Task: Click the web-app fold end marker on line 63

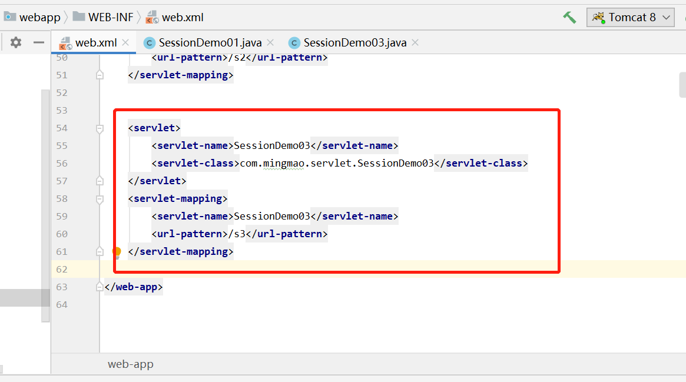Action: click(100, 287)
